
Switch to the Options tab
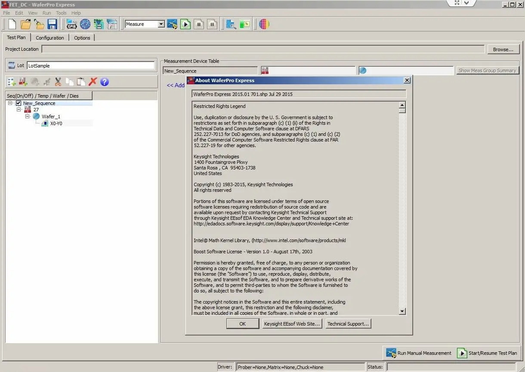click(82, 38)
